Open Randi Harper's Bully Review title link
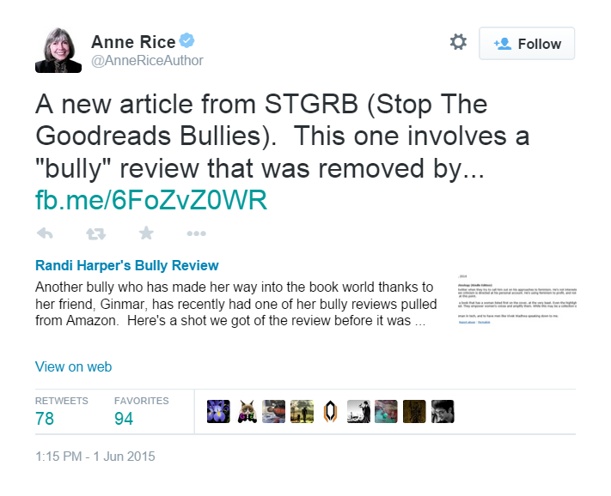 click(126, 265)
